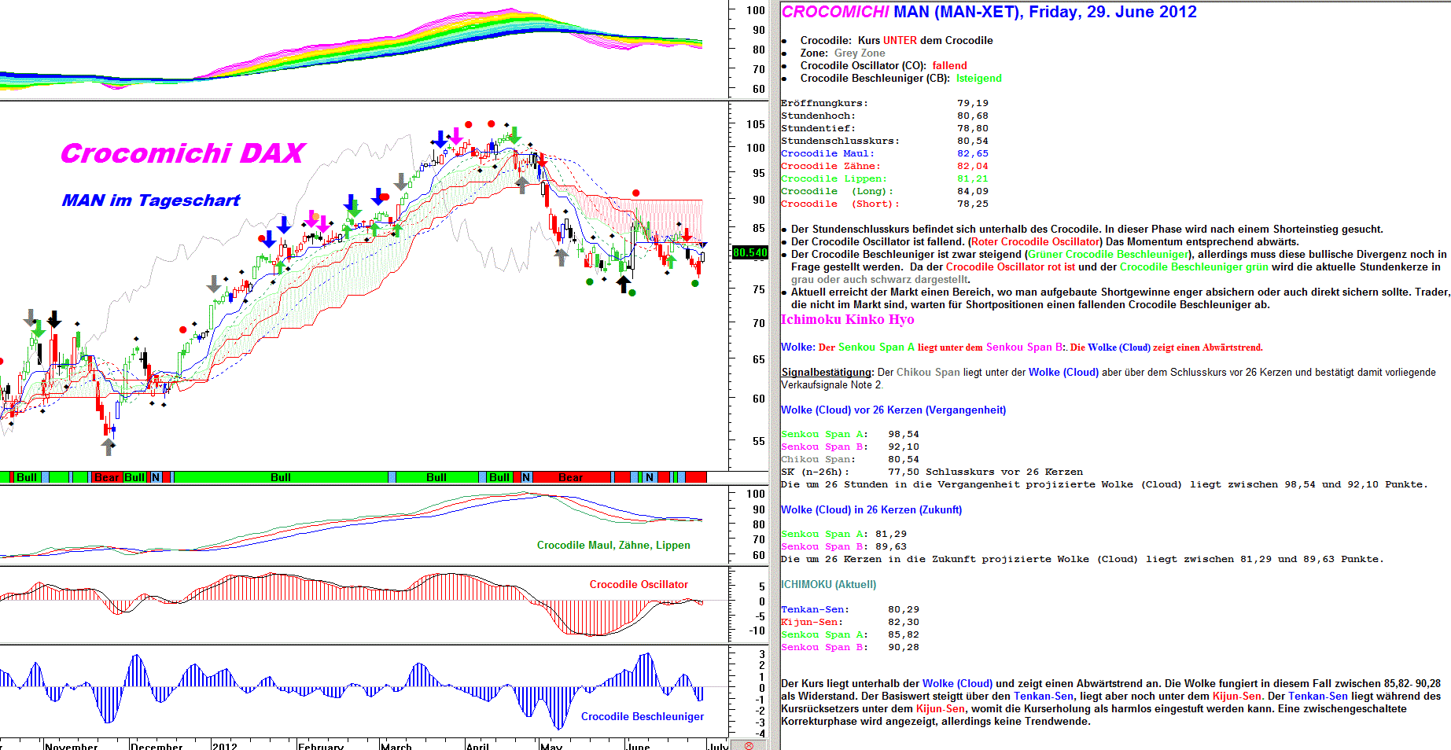
Task: Click the 2012 marker on the time axis
Action: click(225, 745)
